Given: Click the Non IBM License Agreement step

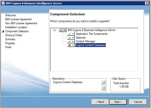Looking at the screenshot, I should (x=21, y=23).
